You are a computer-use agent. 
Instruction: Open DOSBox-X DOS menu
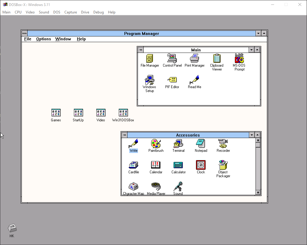pyautogui.click(x=57, y=12)
